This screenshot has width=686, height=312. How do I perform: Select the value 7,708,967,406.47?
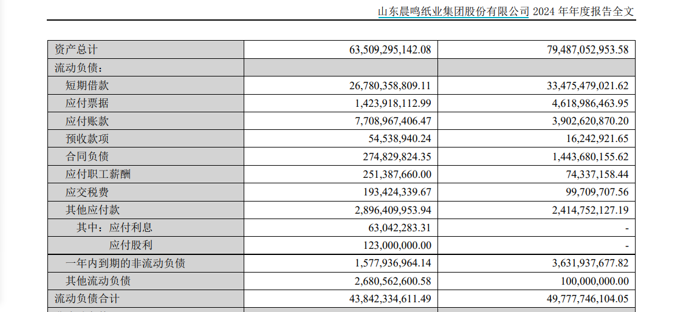[393, 121]
